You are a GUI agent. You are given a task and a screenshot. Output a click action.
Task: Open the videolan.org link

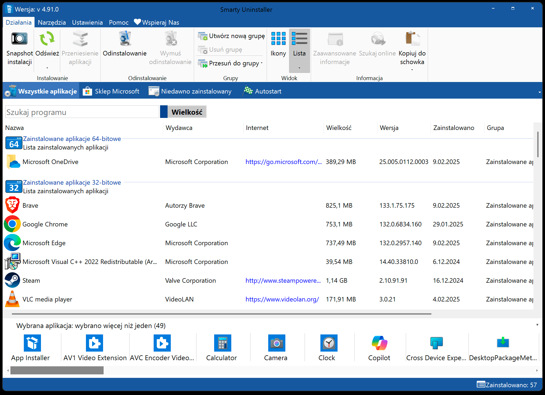point(282,299)
